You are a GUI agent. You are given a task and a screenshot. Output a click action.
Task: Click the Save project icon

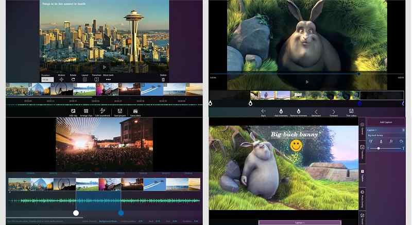pos(120,111)
